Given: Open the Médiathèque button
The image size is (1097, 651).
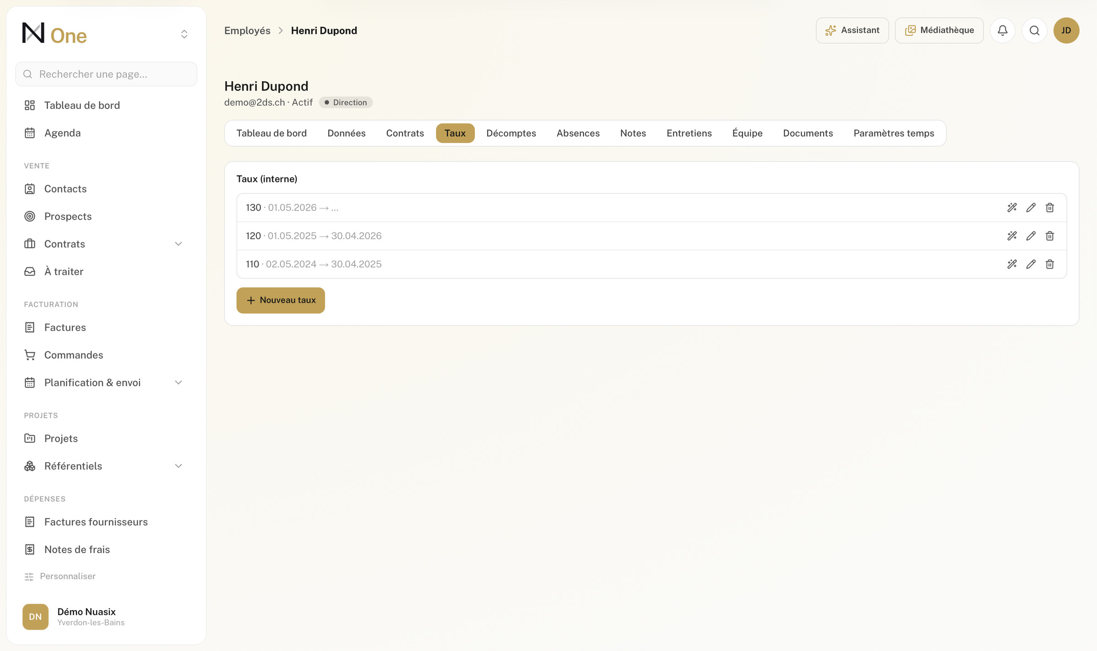Looking at the screenshot, I should pos(939,31).
